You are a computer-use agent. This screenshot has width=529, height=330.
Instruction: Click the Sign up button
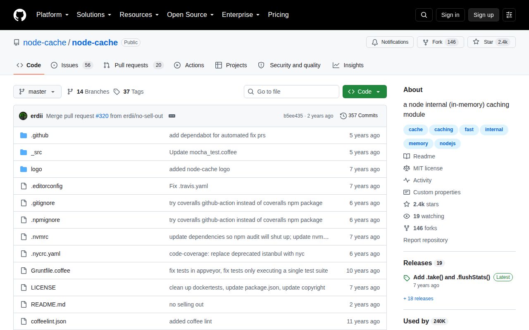pyautogui.click(x=484, y=15)
